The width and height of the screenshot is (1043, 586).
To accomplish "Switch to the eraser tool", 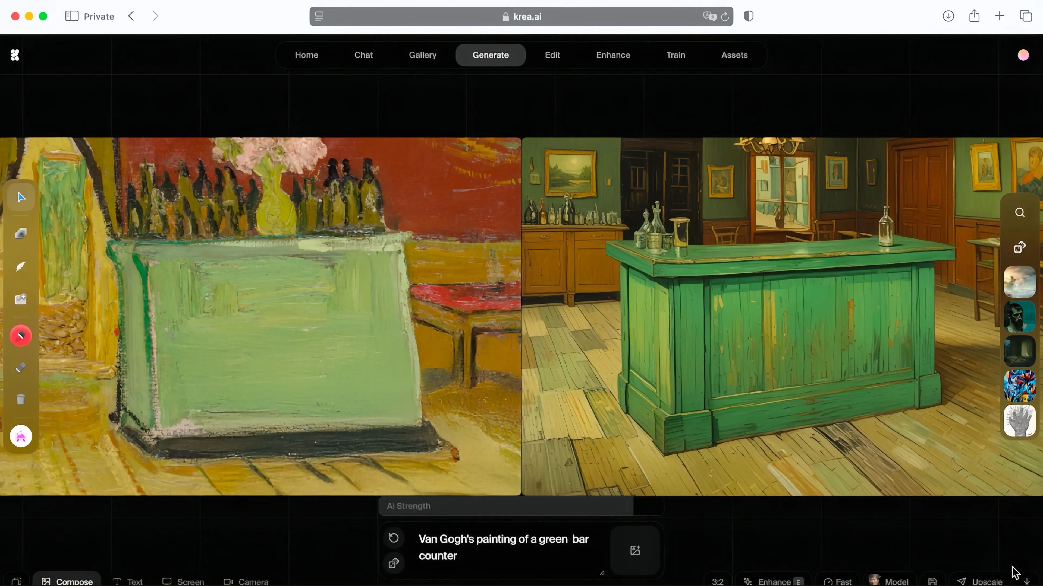I will (x=21, y=368).
